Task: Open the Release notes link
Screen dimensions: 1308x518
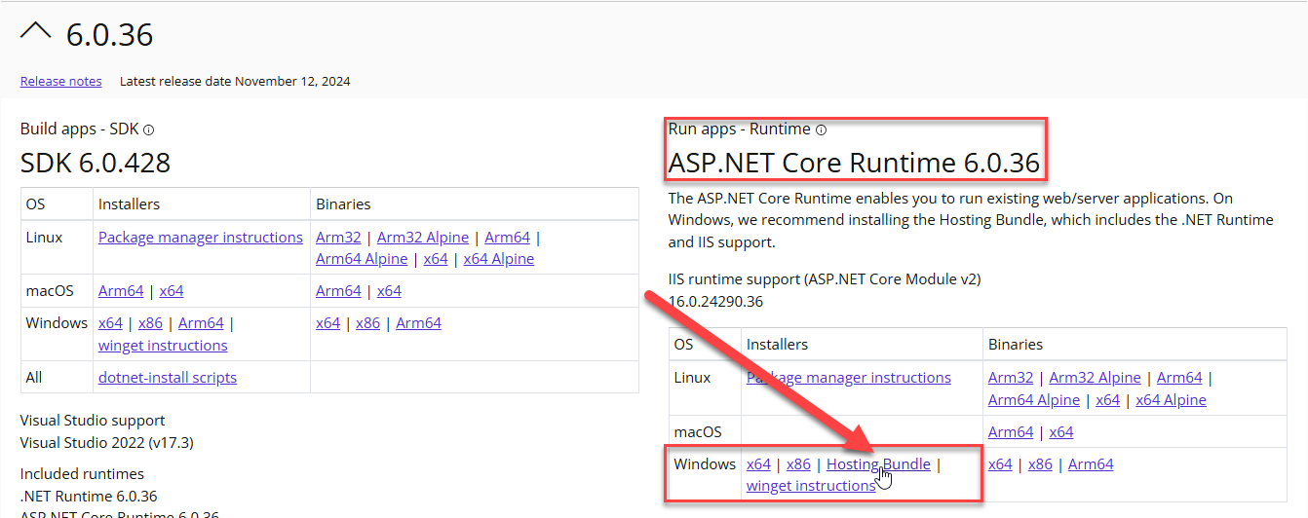Action: pyautogui.click(x=60, y=82)
